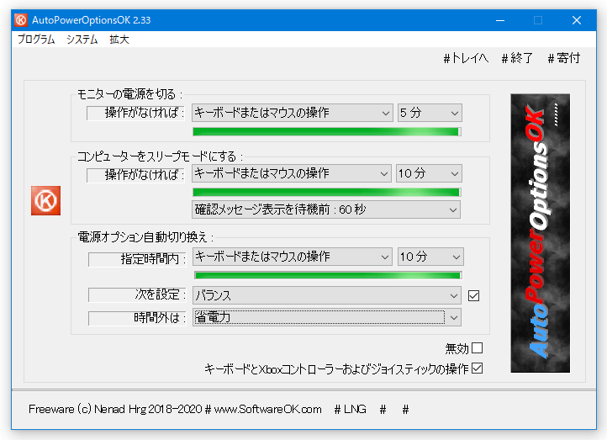This screenshot has width=607, height=440.
Task: Open the 拡大 menu
Action: 119,39
